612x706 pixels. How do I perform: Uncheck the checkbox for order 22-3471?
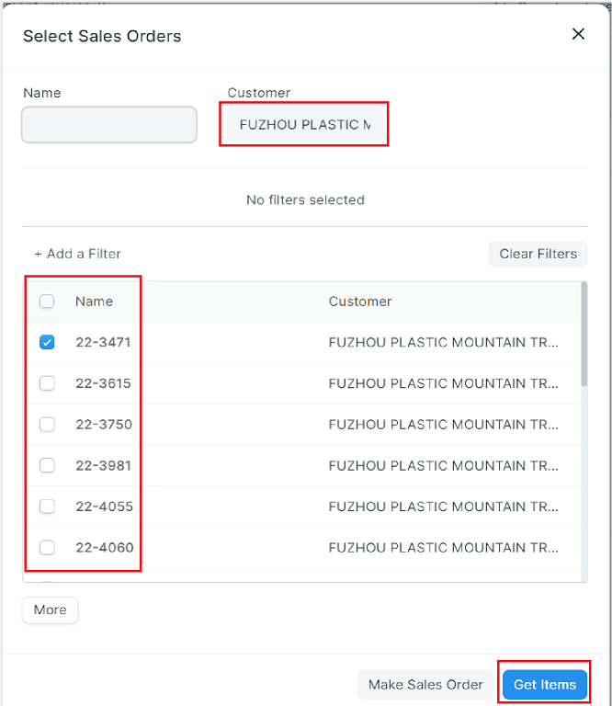[x=47, y=342]
